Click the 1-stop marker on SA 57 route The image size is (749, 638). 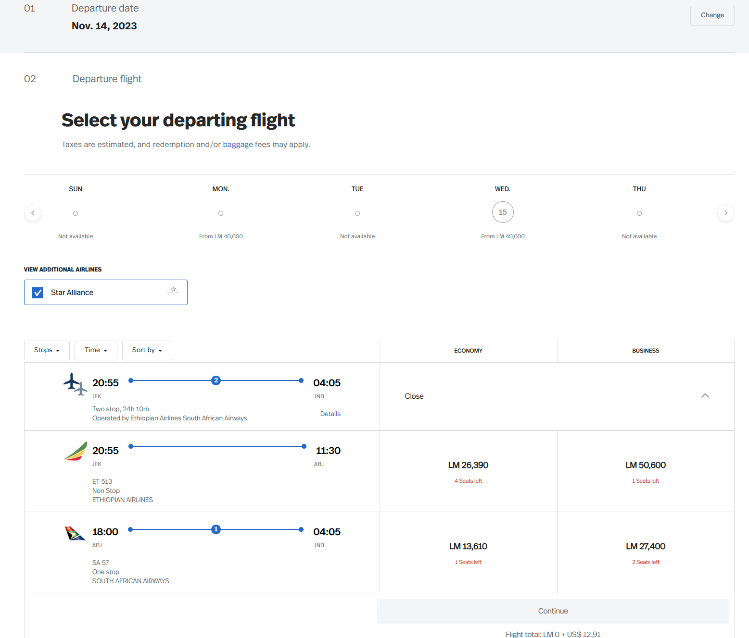pyautogui.click(x=216, y=529)
